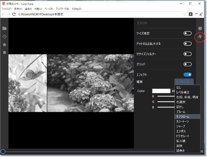Screen dimensions: 207x157
Task: Open the ファイル(F) menu
Action: [x=6, y=9]
